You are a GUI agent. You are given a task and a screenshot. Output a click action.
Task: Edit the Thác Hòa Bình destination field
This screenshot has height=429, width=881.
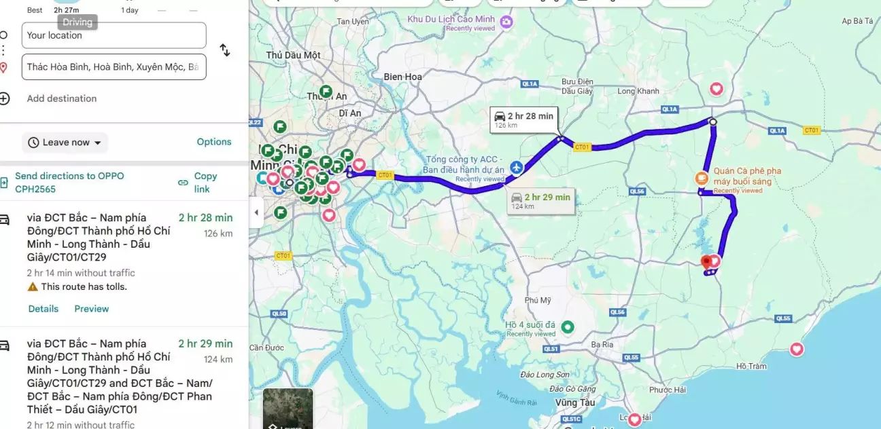tap(114, 67)
